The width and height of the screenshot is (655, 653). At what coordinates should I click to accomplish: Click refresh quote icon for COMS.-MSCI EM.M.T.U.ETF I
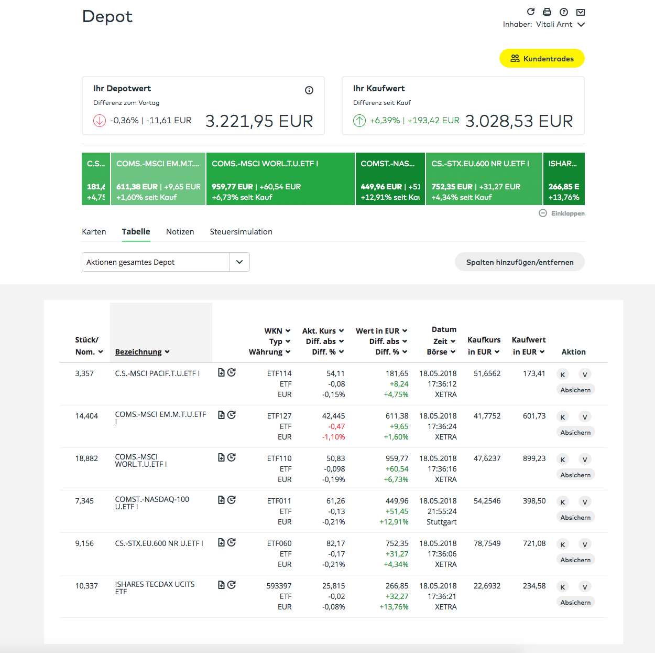pos(232,415)
